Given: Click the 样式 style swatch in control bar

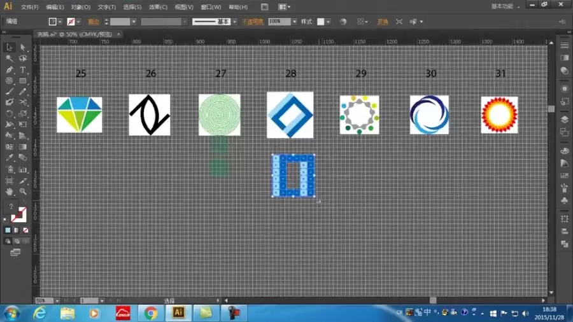Looking at the screenshot, I should [x=320, y=22].
